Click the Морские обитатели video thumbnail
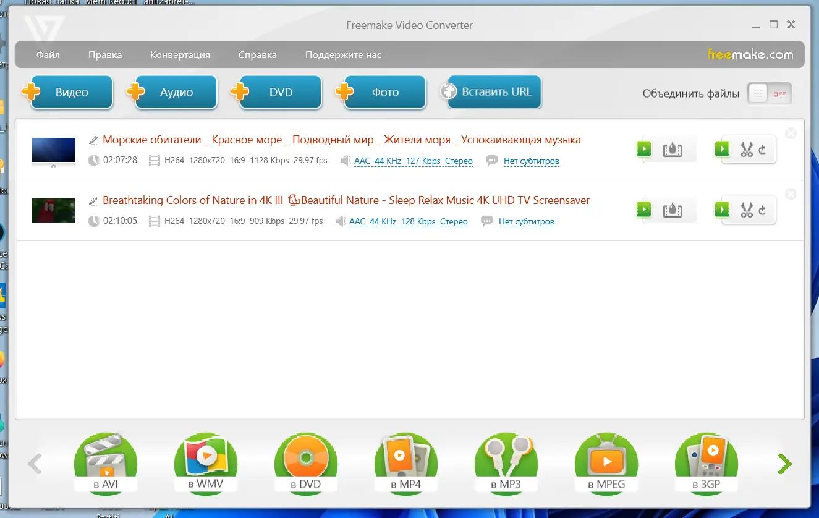Screen dimensions: 819x518 click(x=54, y=150)
